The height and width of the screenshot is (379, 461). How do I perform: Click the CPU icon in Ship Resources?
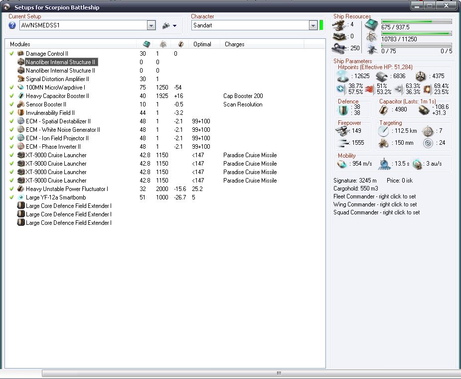coord(371,25)
